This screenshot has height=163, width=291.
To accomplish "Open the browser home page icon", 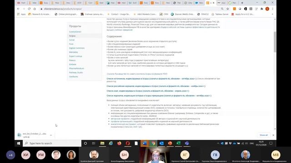I will pyautogui.click(x=35, y=9).
